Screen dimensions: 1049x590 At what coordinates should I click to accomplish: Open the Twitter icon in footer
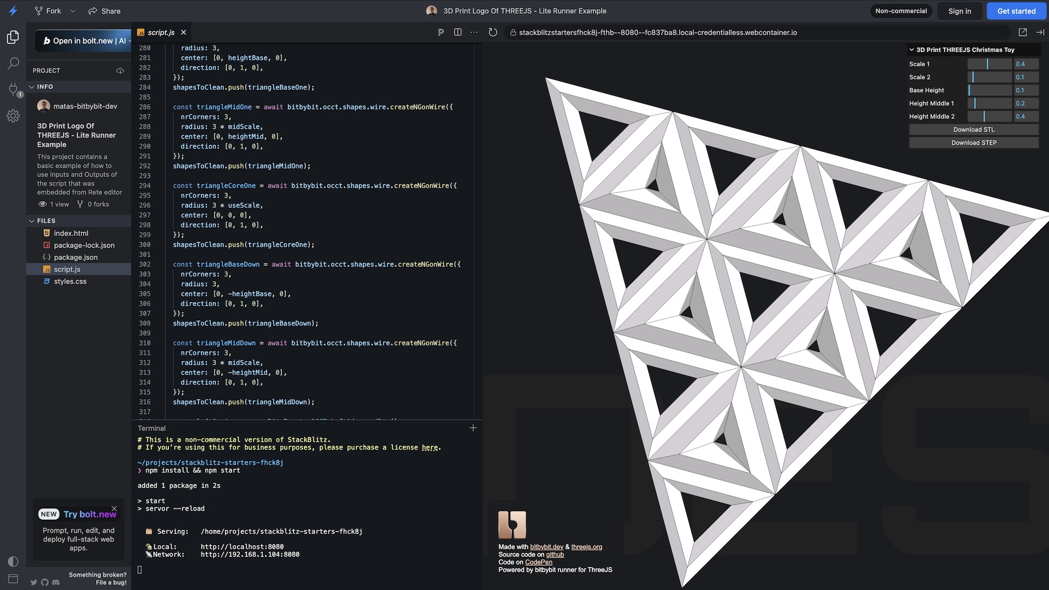click(x=34, y=582)
